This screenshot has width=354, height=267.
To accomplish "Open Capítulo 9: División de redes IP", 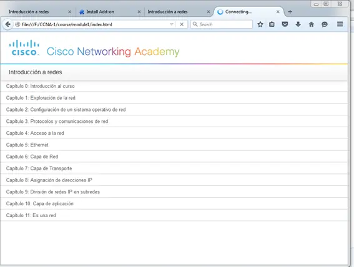I will 174,192.
